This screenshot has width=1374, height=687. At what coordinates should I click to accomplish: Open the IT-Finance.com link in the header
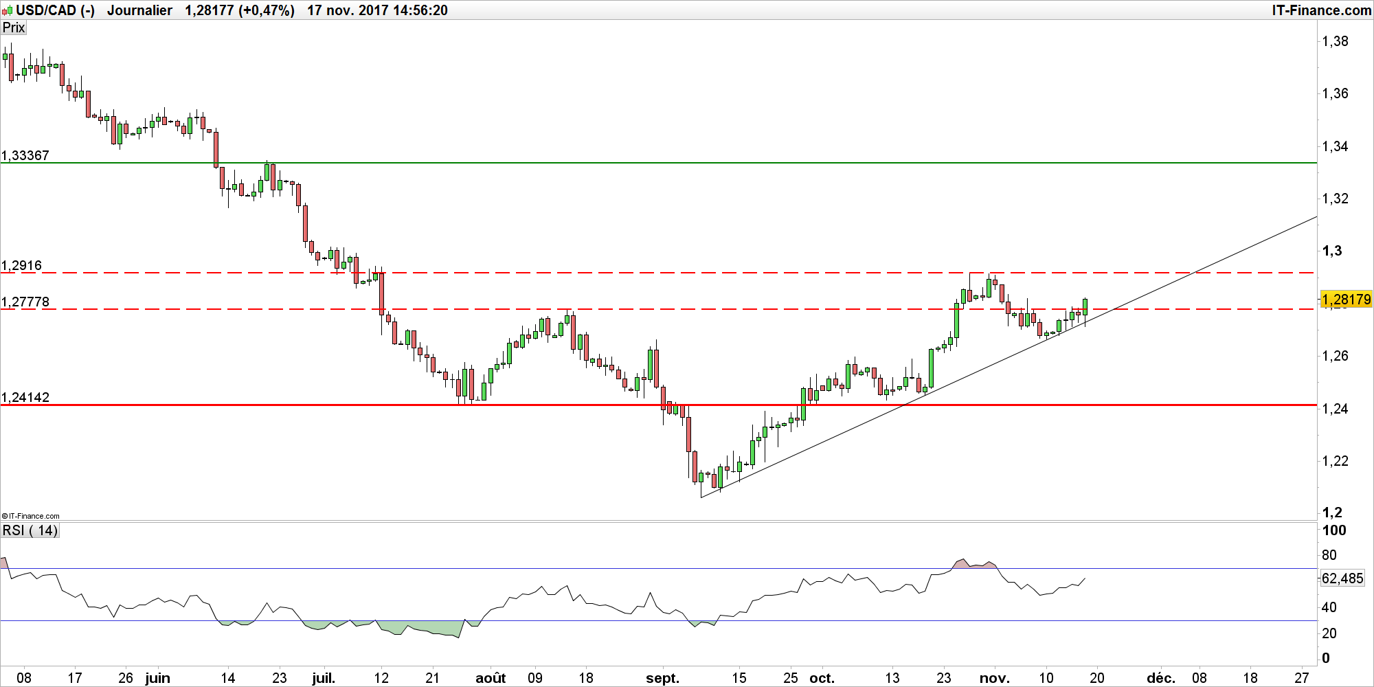click(x=1321, y=10)
